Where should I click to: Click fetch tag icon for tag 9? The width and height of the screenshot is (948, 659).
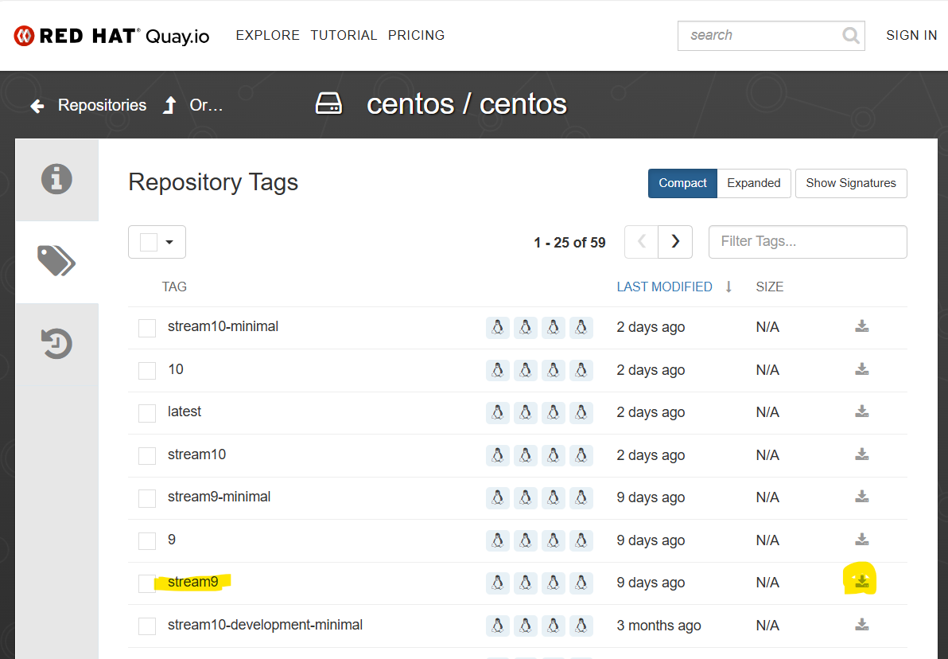(x=862, y=539)
